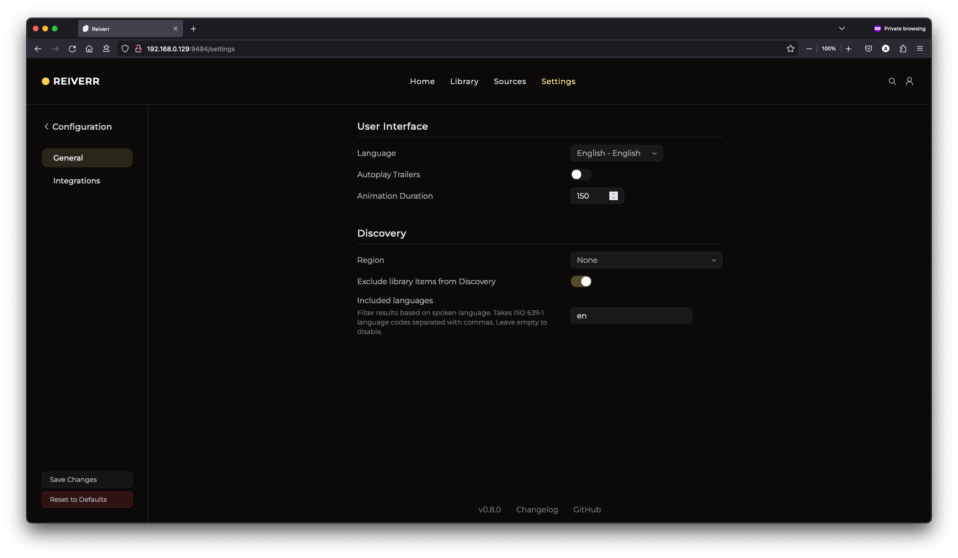This screenshot has width=958, height=558.
Task: Click the browser extensions icon
Action: (903, 48)
